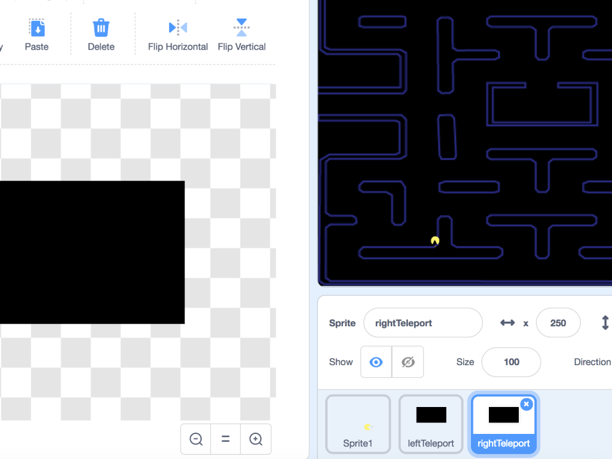612x459 pixels.
Task: Click the Size field showing 100
Action: pos(512,362)
